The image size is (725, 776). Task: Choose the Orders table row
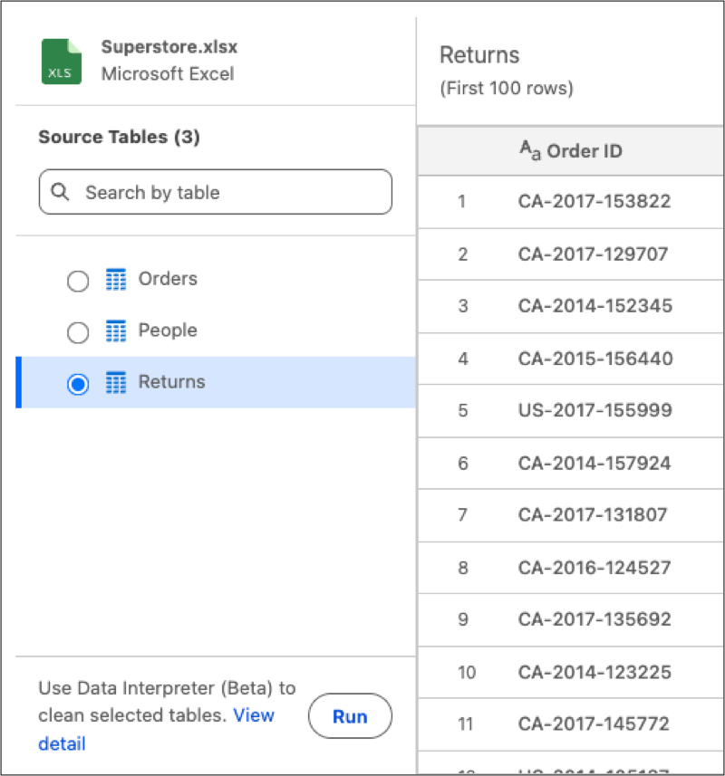[x=216, y=280]
